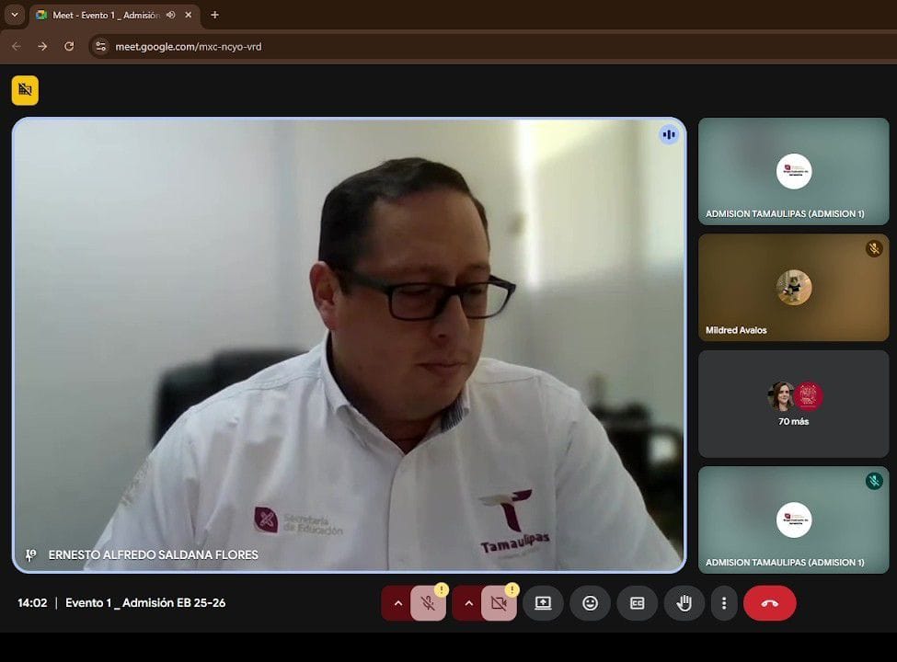897x662 pixels.
Task: Raise your hand
Action: (x=684, y=603)
